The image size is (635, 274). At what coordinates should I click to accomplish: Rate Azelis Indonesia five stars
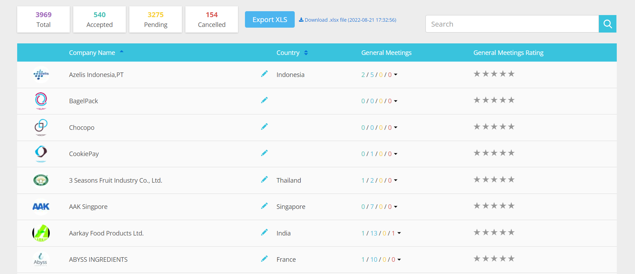[x=511, y=74]
